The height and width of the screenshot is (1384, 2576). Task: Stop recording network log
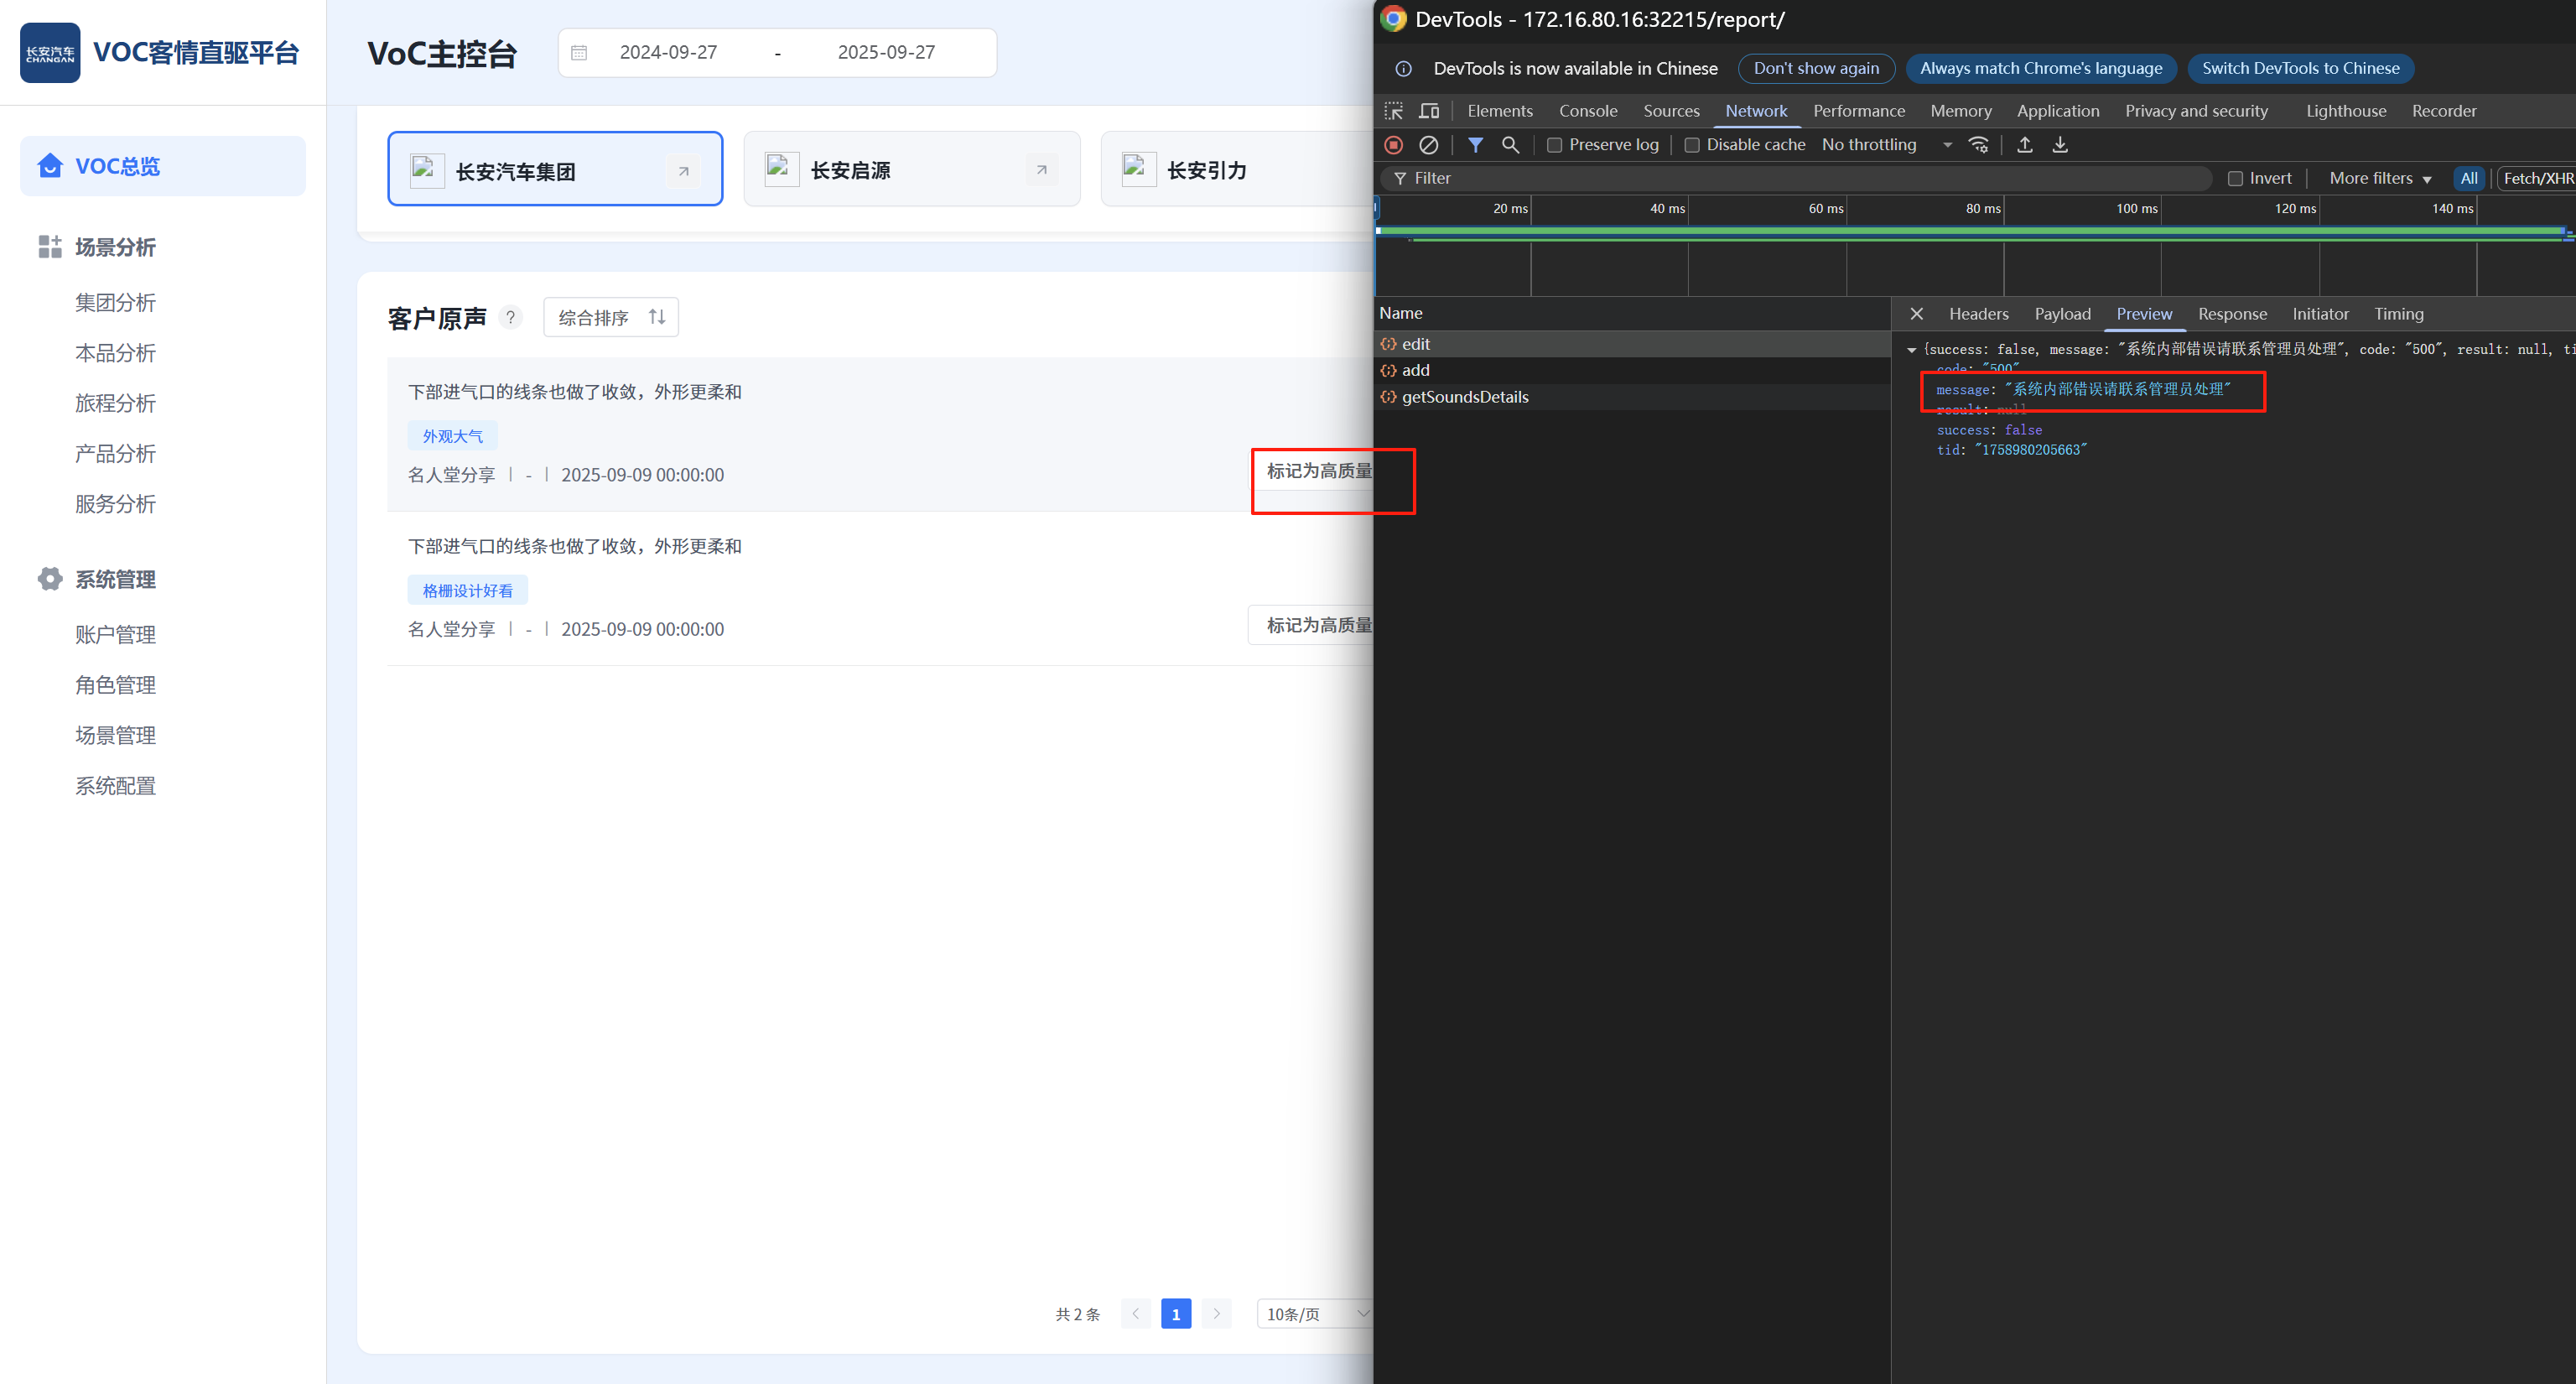coord(1393,145)
